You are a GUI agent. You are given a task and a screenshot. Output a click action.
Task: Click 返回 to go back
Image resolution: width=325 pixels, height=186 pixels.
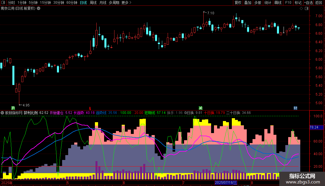point(319,3)
